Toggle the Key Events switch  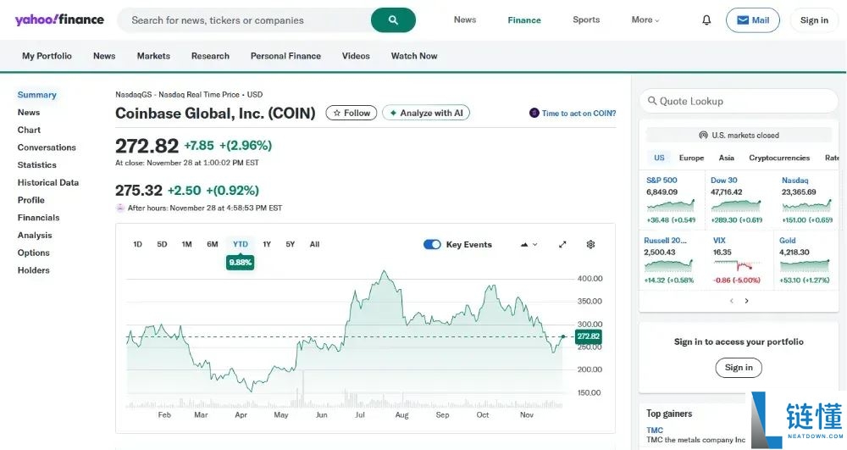point(432,244)
